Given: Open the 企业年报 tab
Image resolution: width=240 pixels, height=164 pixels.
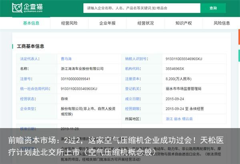Looking at the screenshot, I should tap(107, 23).
